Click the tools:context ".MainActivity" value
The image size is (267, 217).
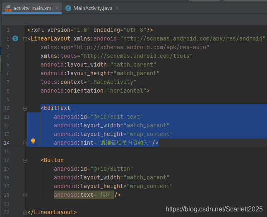tap(111, 82)
